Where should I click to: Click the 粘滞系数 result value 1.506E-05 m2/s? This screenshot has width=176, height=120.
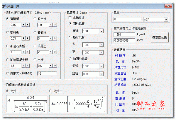[141, 85]
